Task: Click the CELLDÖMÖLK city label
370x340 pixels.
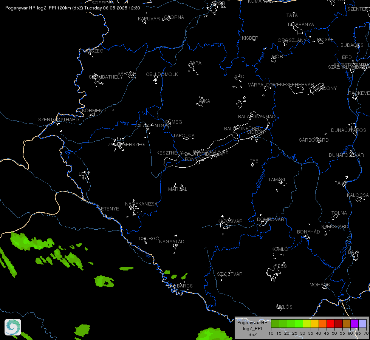Action: pyautogui.click(x=162, y=74)
